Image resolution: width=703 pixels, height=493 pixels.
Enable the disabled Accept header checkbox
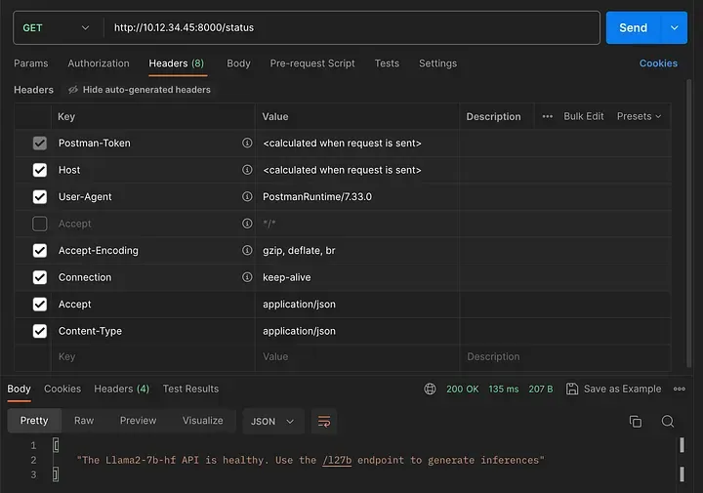tap(40, 224)
